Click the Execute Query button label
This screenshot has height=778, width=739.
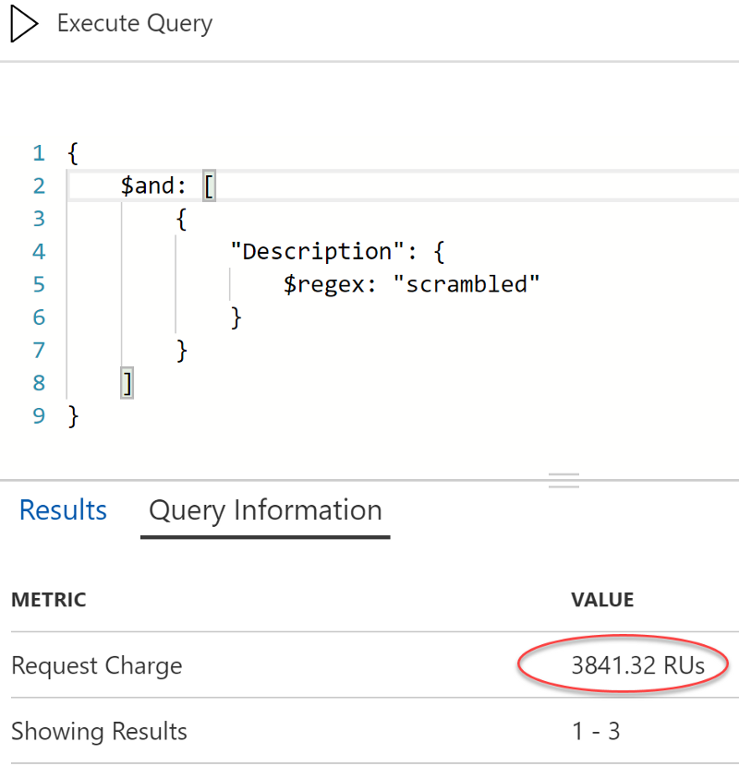(x=133, y=23)
